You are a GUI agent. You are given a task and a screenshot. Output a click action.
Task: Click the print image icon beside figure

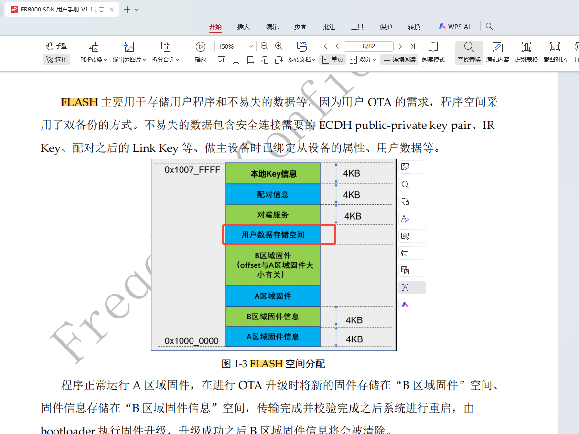(405, 253)
